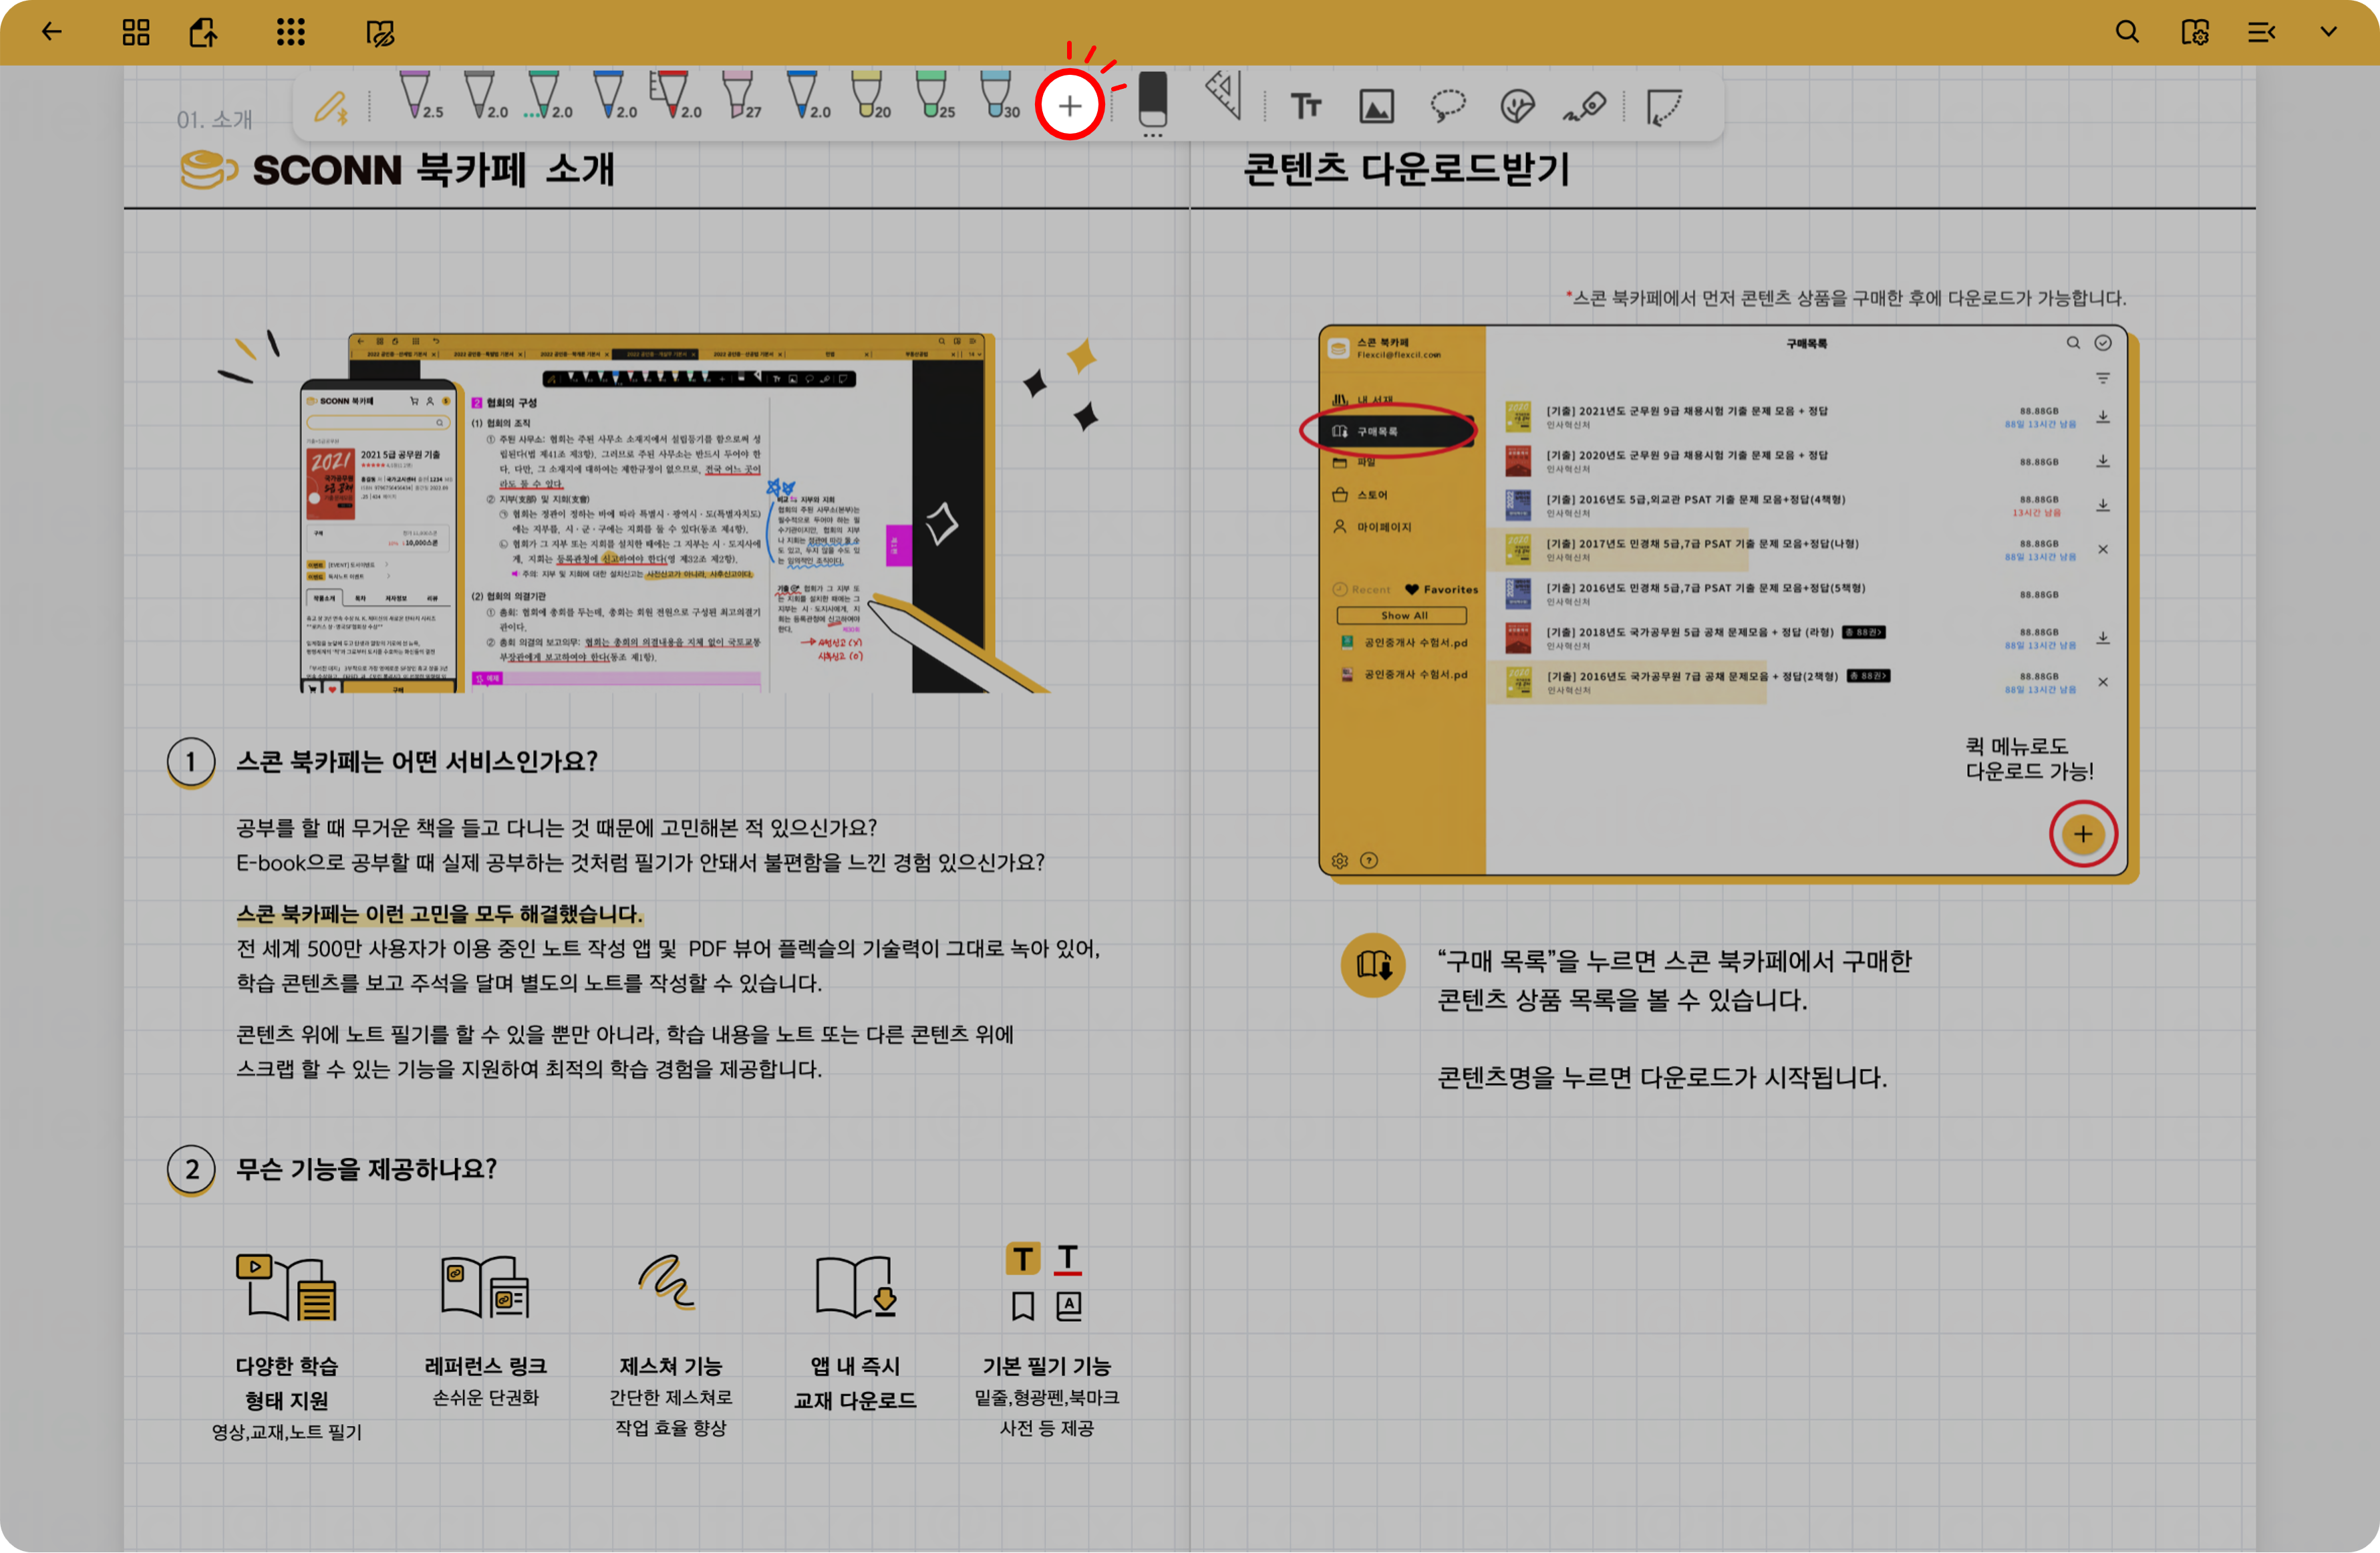The width and height of the screenshot is (2380, 1553).
Task: Open the document settings icon
Action: pyautogui.click(x=2194, y=32)
